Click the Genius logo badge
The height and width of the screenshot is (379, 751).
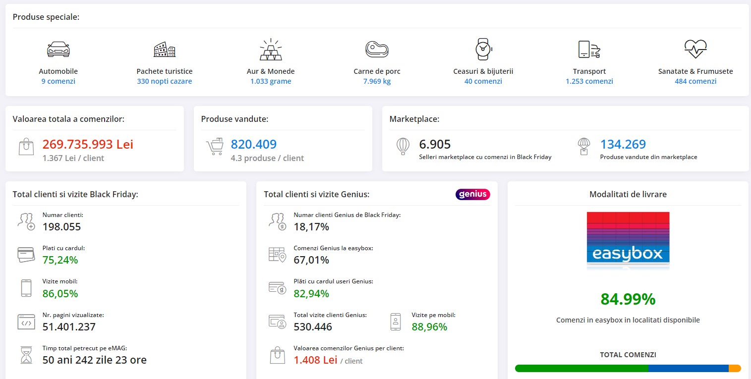pyautogui.click(x=472, y=194)
